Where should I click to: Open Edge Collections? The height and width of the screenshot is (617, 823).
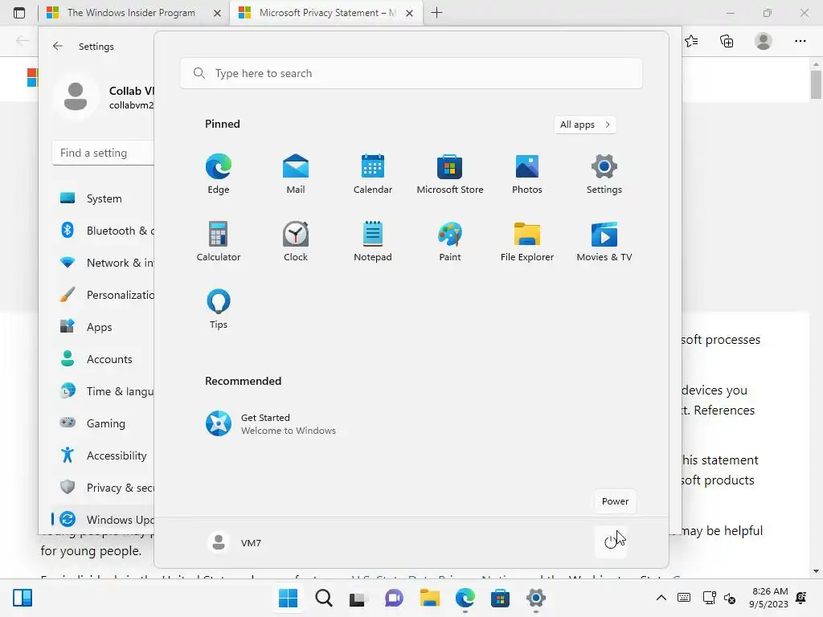[727, 41]
